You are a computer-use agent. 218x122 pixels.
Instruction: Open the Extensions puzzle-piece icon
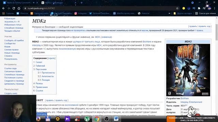pos(199,8)
